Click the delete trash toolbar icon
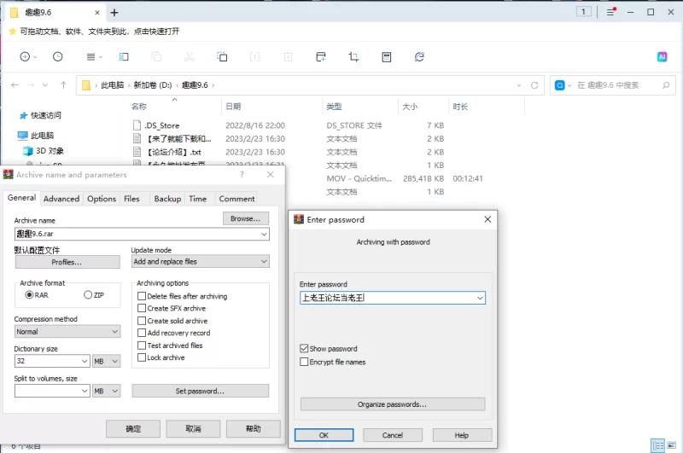This screenshot has height=453, width=683. point(288,56)
